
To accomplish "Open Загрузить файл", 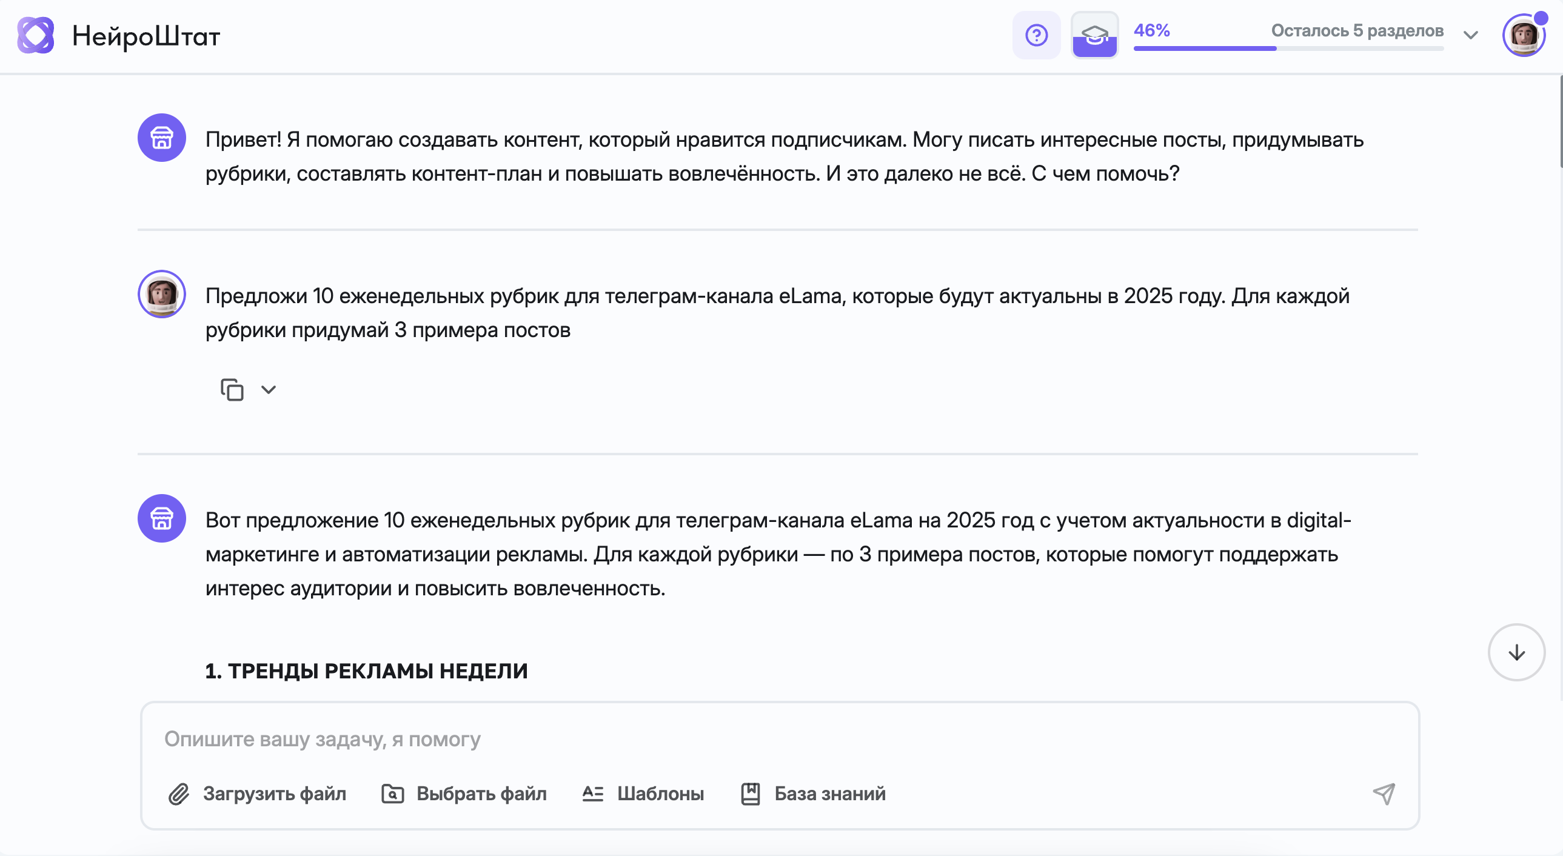I will coord(274,794).
